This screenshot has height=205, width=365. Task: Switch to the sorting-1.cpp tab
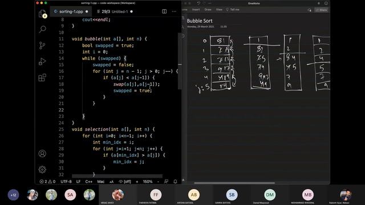click(71, 11)
